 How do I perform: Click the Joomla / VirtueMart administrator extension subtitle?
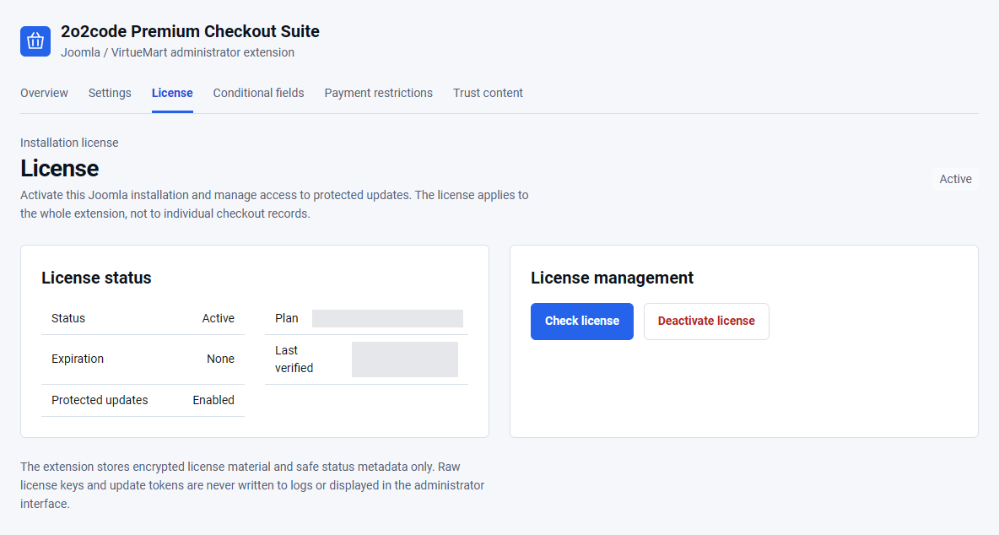(177, 52)
